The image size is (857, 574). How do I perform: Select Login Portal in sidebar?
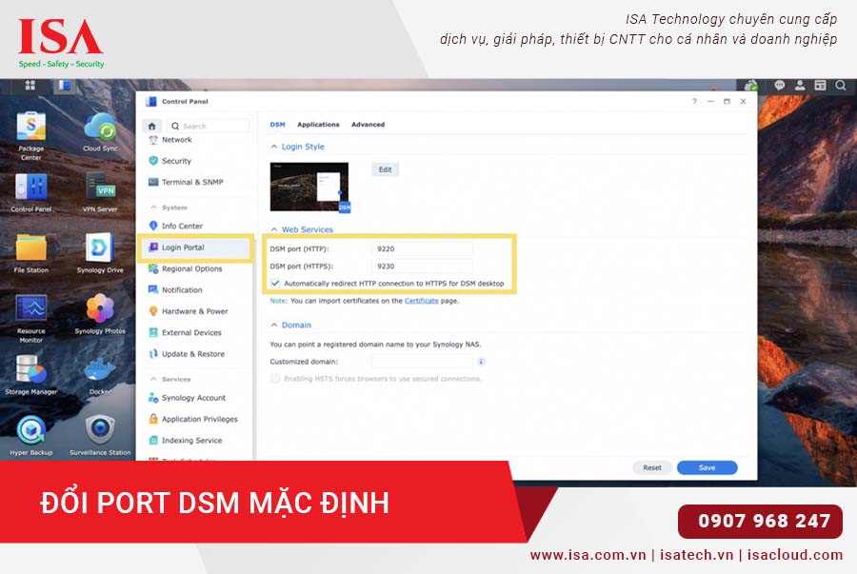pyautogui.click(x=195, y=247)
